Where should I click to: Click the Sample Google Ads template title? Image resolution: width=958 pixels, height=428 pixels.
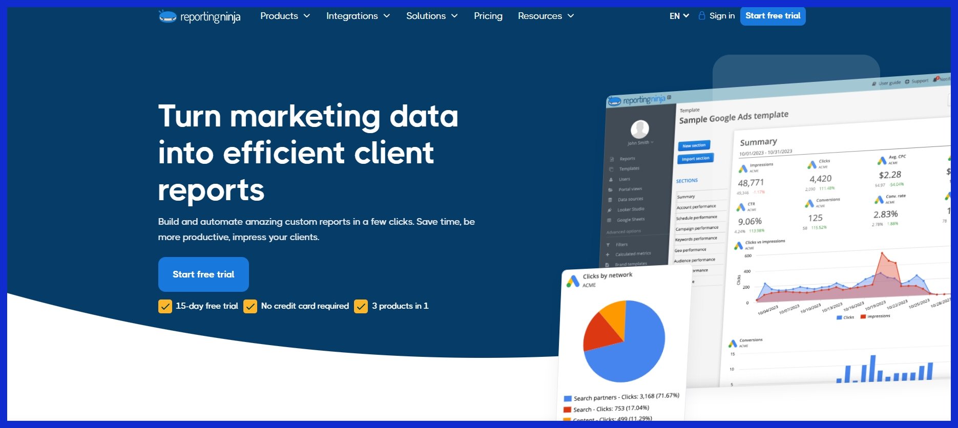click(x=734, y=117)
